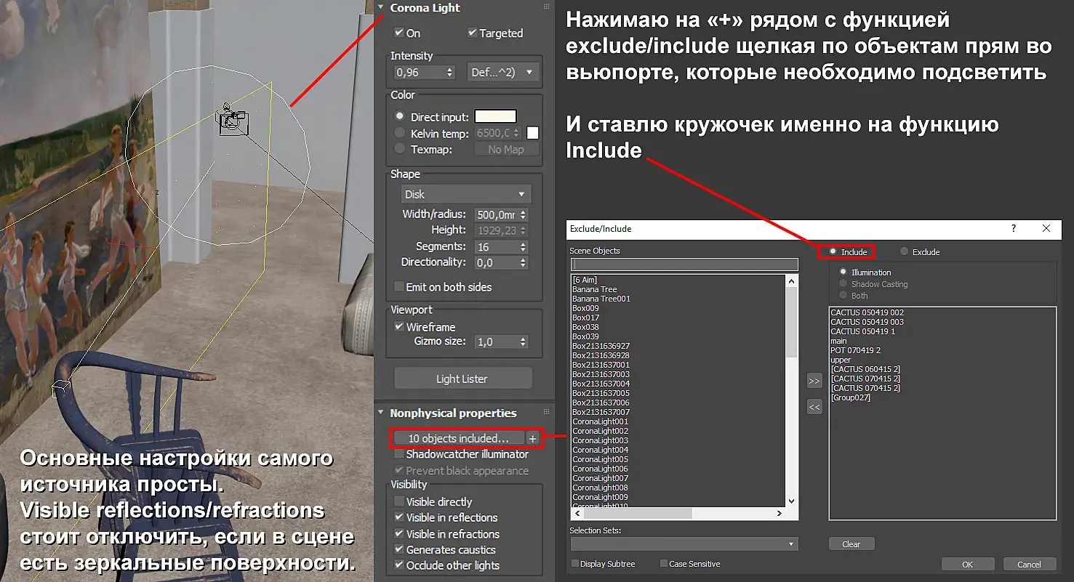Toggle the light On checkbox
Viewport: 1074px width, 582px height.
tap(398, 33)
